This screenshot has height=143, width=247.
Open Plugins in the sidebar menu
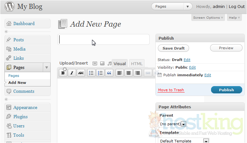pos(20,117)
